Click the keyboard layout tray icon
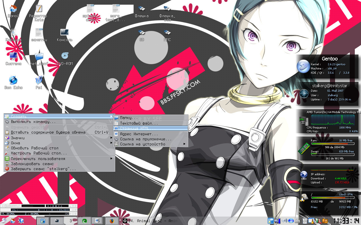 pos(298,221)
